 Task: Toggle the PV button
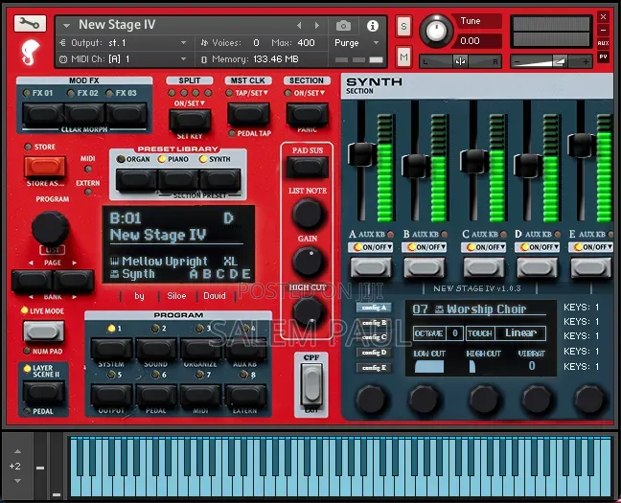pyautogui.click(x=603, y=57)
